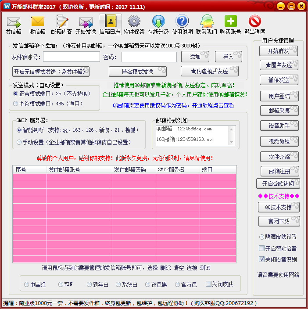Click the 导入 import button

coord(229,57)
